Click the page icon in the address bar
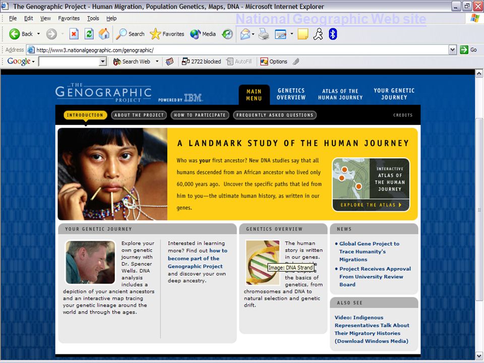 (31, 50)
